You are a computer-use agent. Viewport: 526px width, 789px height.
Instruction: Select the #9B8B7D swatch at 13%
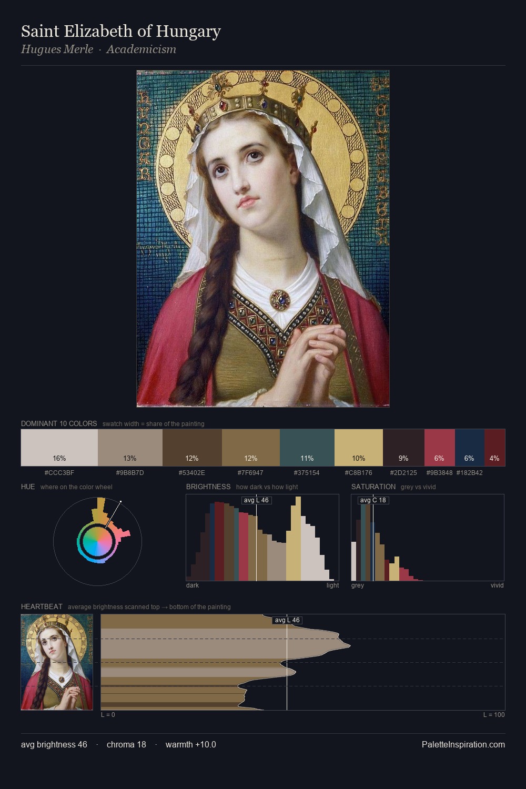(130, 448)
